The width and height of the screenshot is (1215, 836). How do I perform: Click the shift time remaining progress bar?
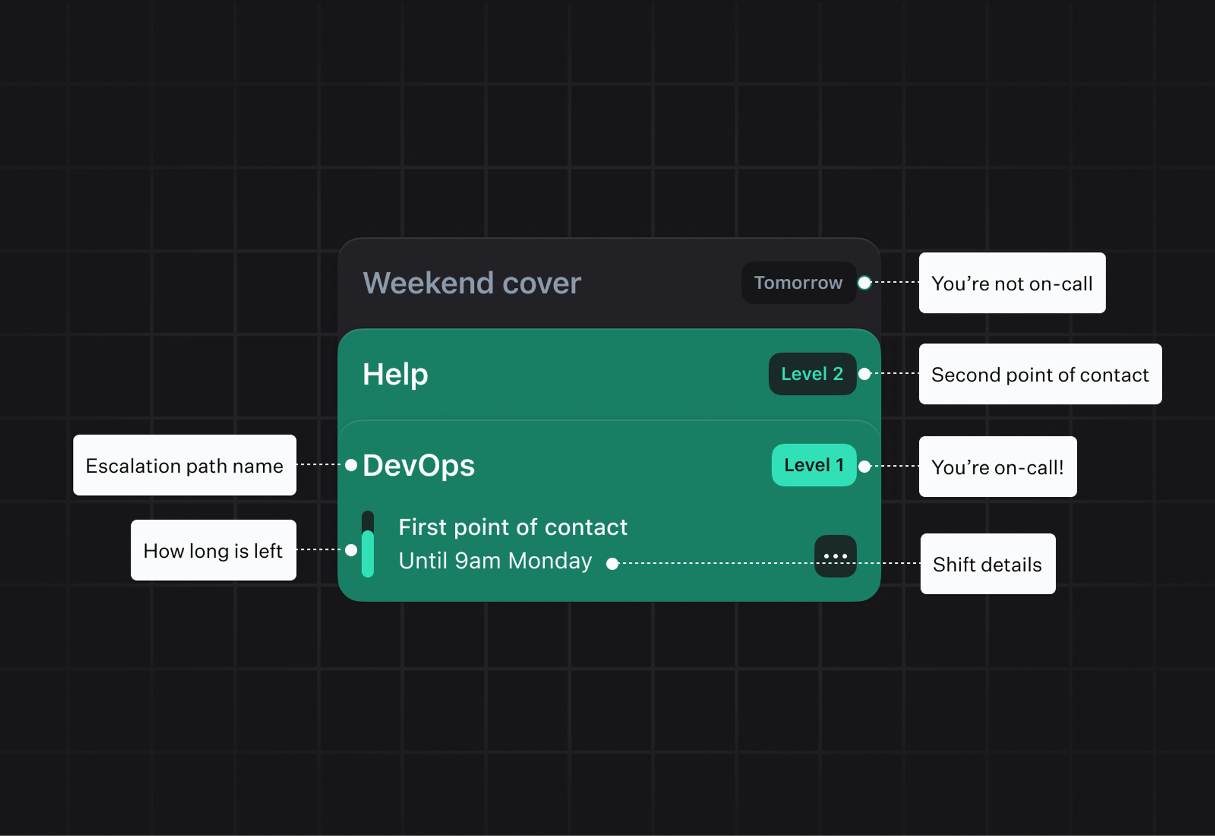(x=368, y=544)
